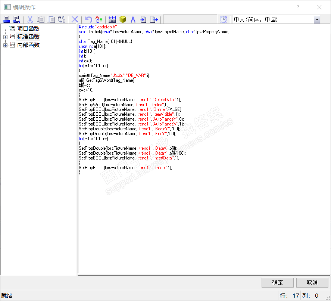331x301 pixels.
Task: Click the SetPropWord "Index" line
Action: pos(124,105)
